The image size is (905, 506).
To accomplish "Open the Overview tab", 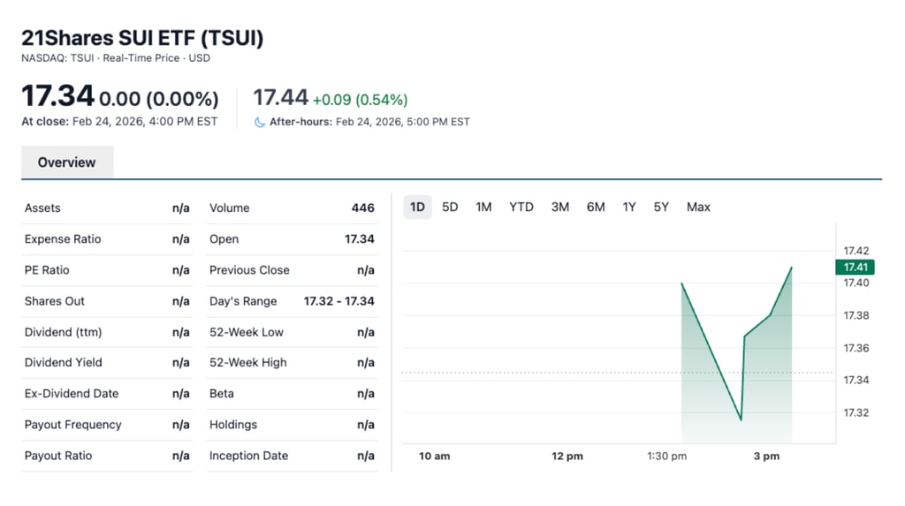I will (x=67, y=162).
